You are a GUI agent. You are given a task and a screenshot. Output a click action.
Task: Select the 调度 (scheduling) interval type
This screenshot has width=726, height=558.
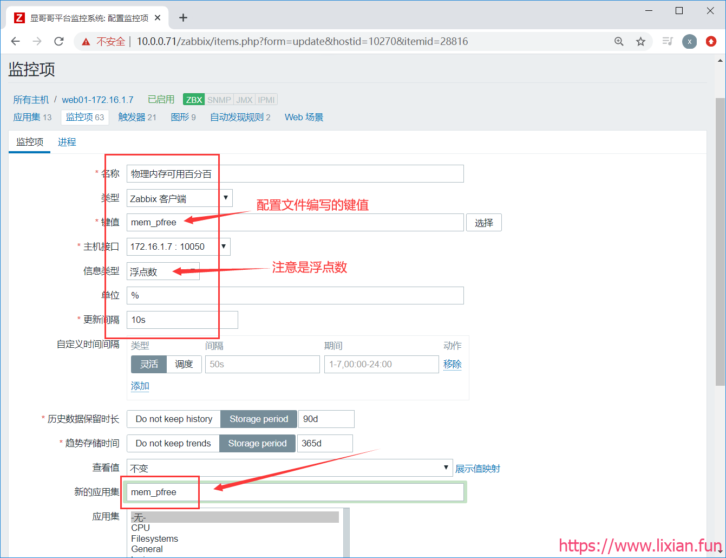184,364
